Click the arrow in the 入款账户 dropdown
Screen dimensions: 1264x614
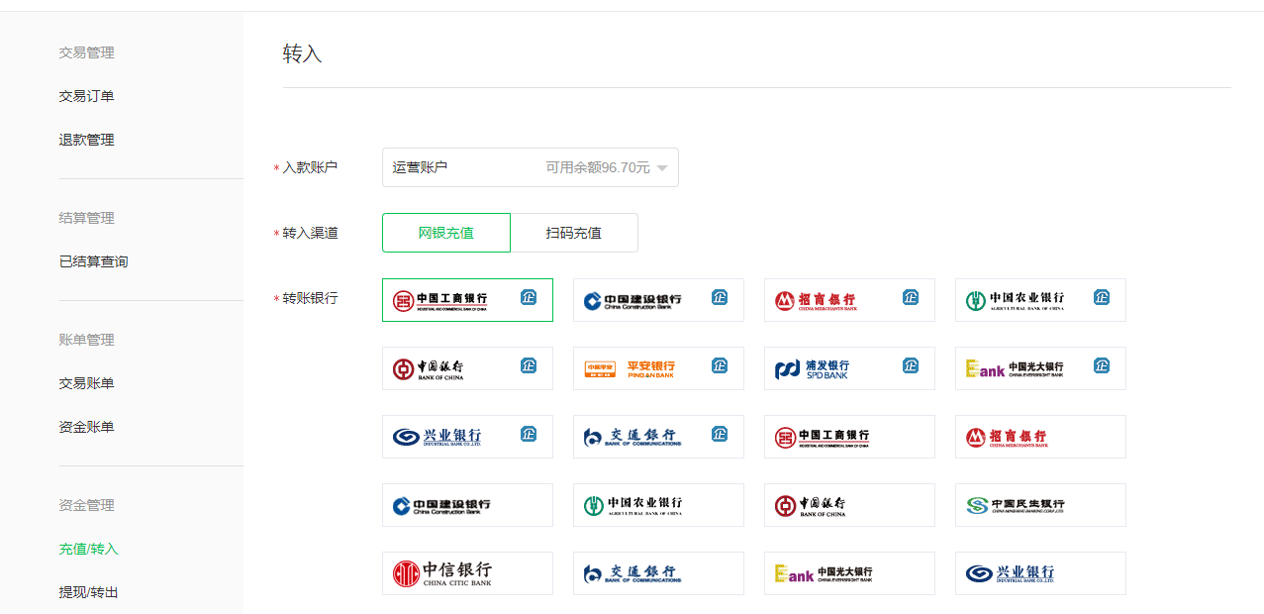tap(662, 168)
